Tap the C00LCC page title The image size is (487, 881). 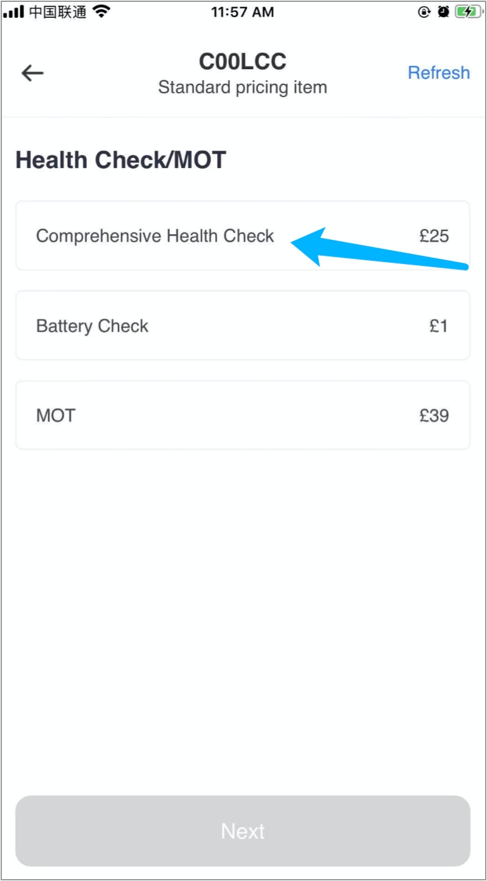pos(243,62)
